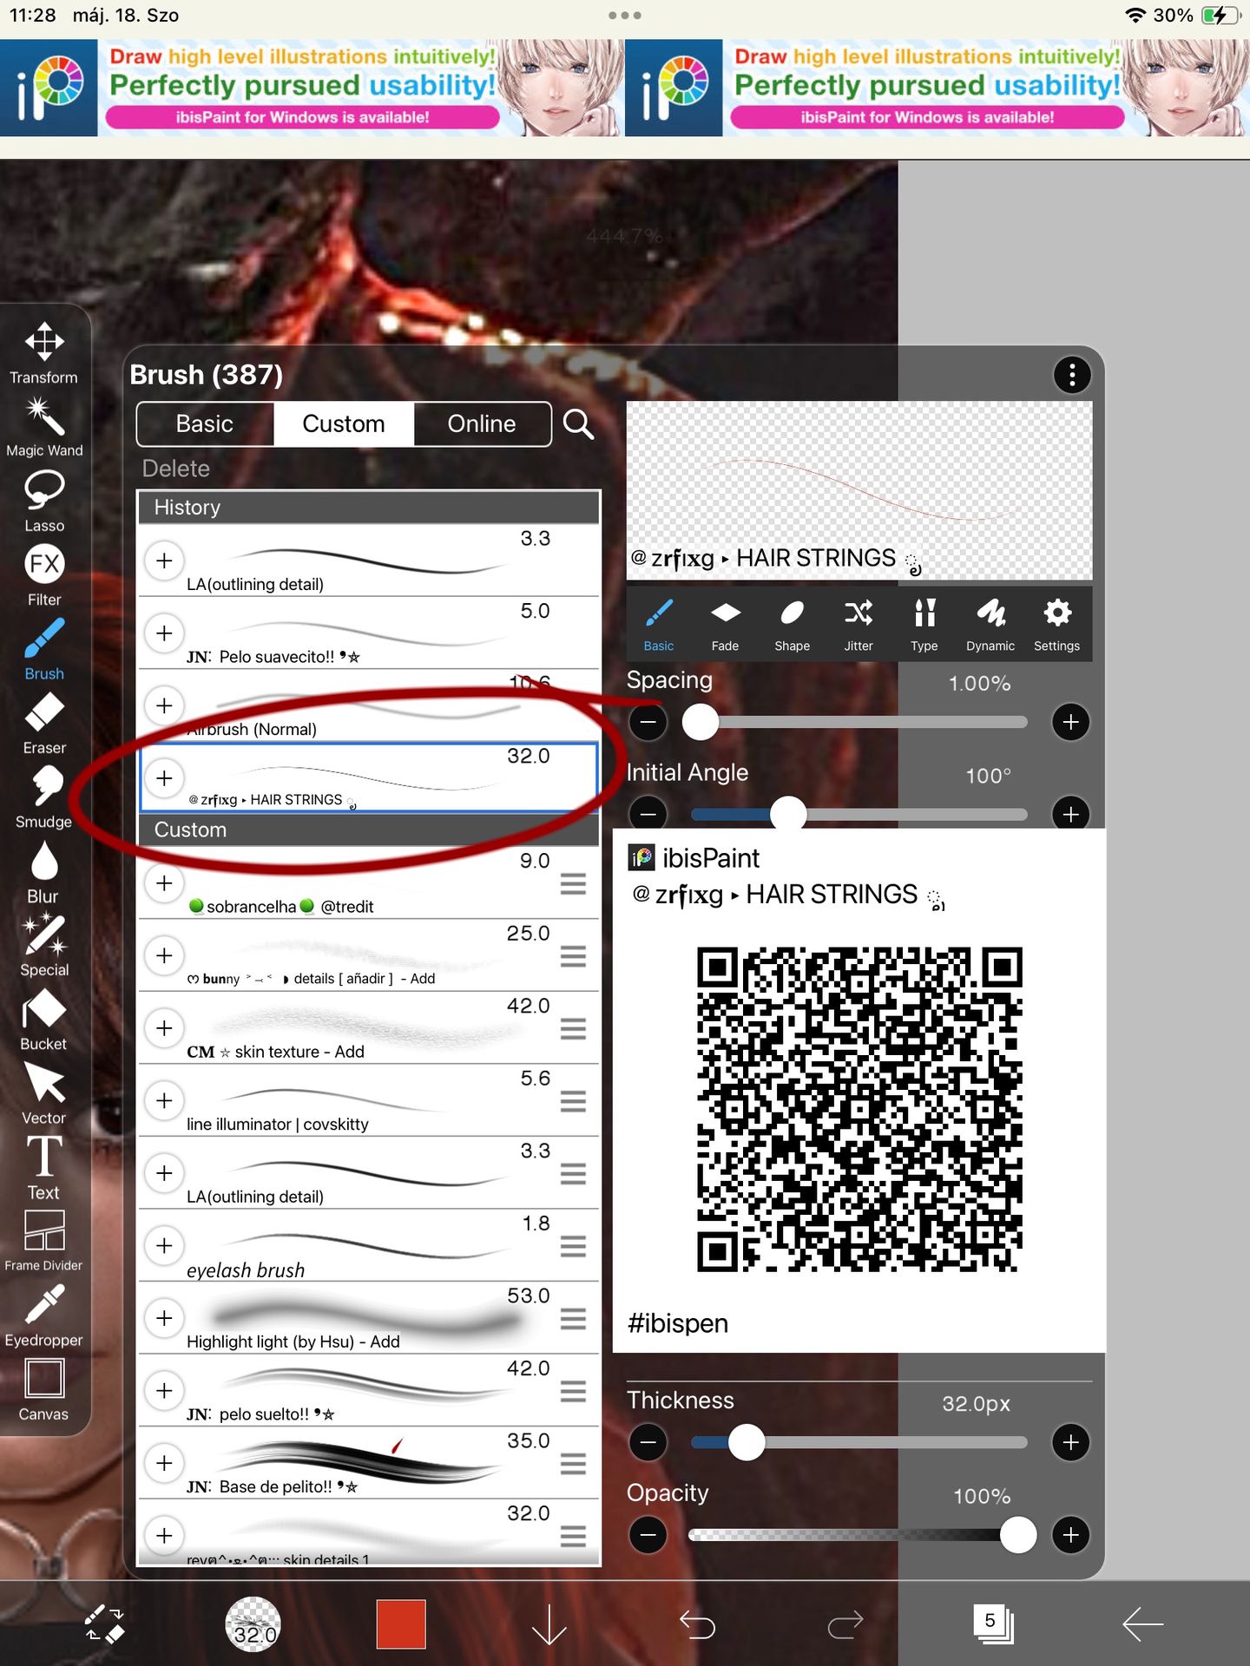Select the JN: Pelo suavecito!! brush
This screenshot has height=1666, width=1250.
pos(368,633)
